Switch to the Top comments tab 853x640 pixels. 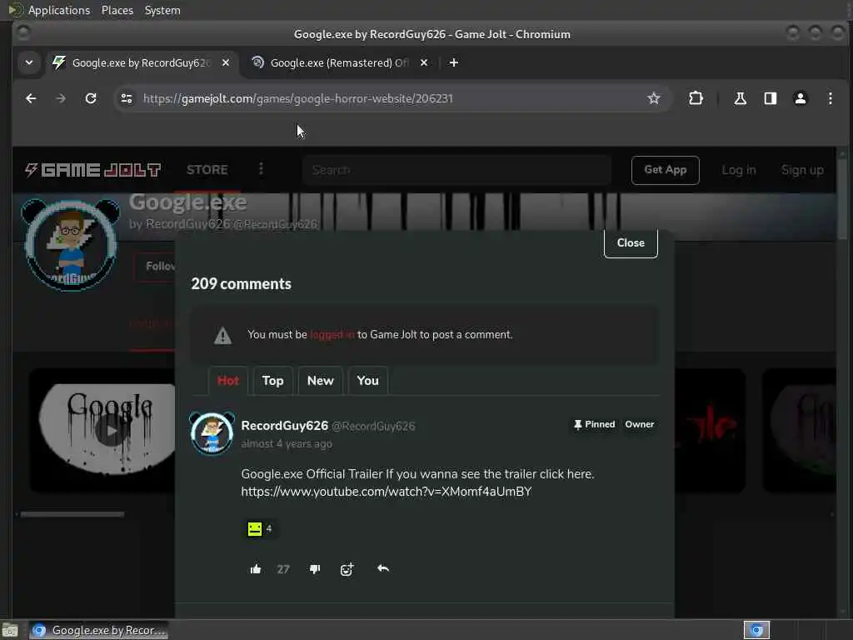point(272,380)
